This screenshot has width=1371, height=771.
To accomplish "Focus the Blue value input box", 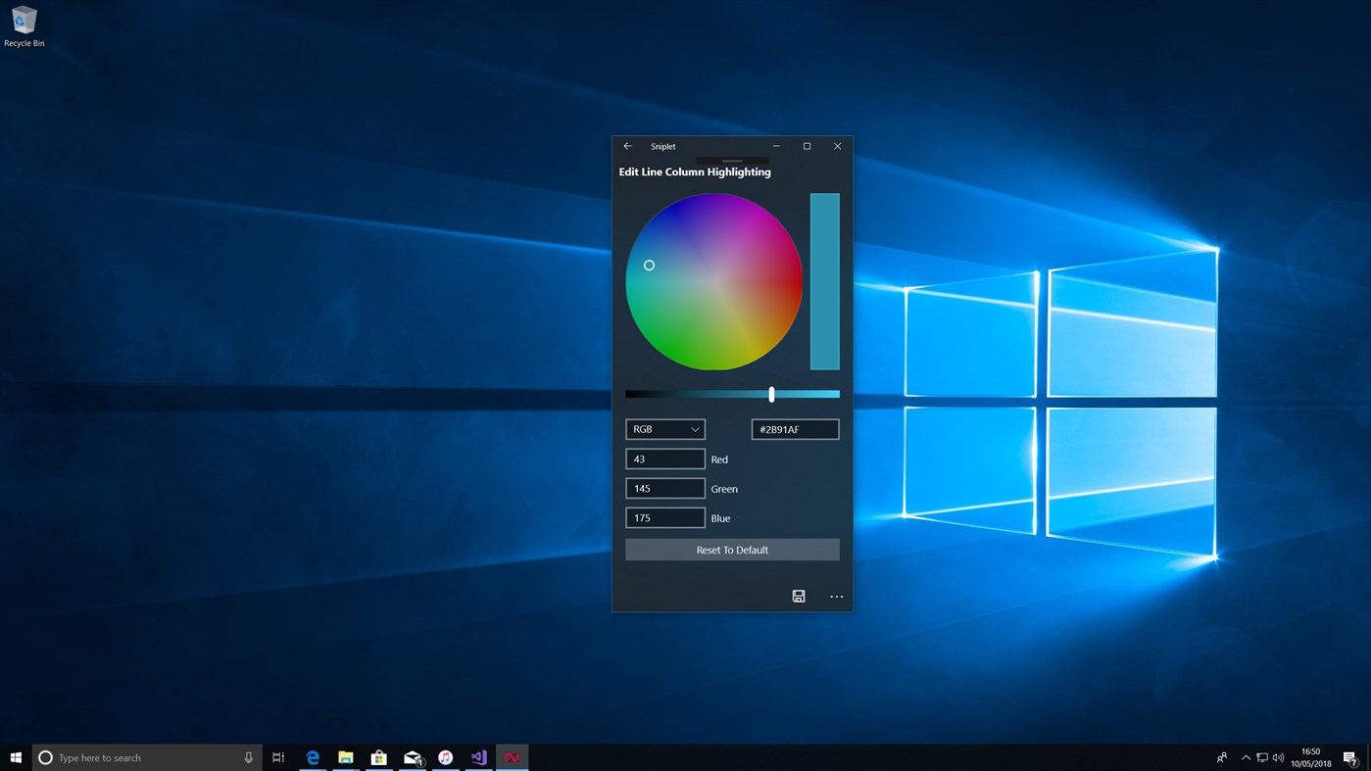I will click(x=665, y=517).
